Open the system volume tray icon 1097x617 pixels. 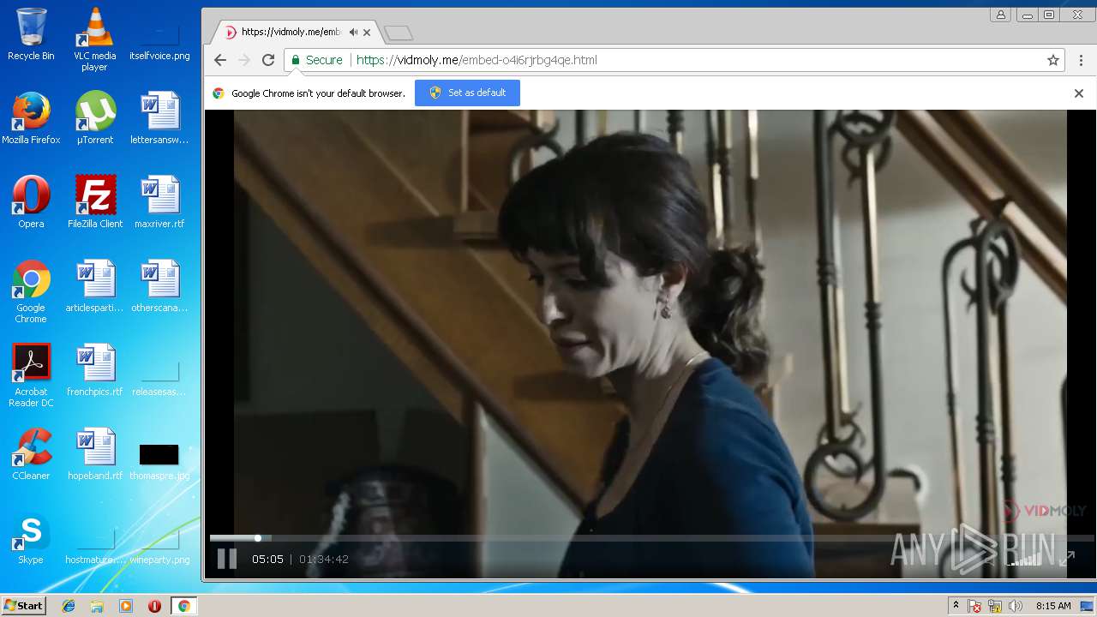click(x=1016, y=606)
